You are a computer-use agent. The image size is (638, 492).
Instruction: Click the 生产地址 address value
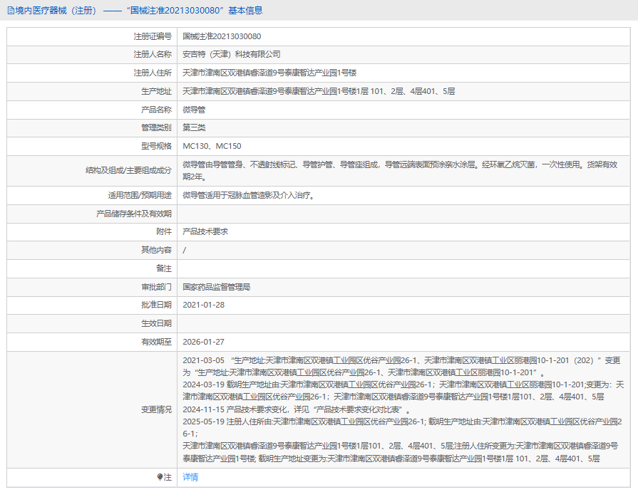(x=319, y=91)
